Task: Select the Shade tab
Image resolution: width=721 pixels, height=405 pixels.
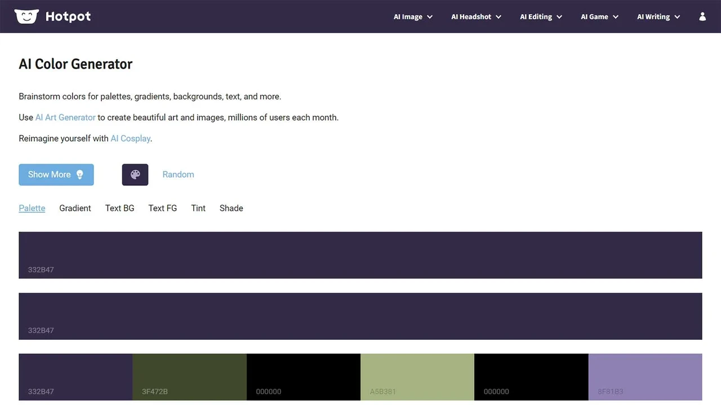Action: [x=231, y=208]
